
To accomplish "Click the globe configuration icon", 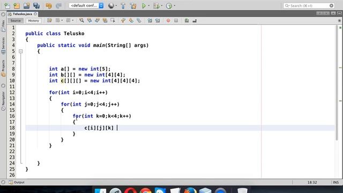I will click(x=111, y=6).
